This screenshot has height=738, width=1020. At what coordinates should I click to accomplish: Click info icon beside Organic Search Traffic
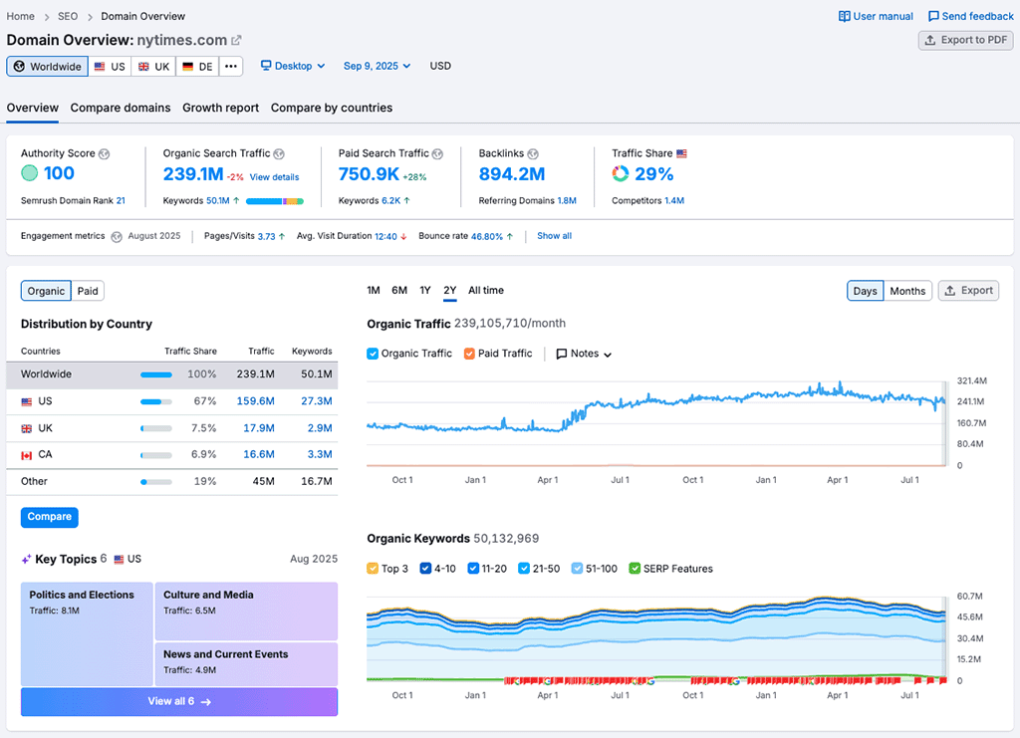click(x=279, y=154)
